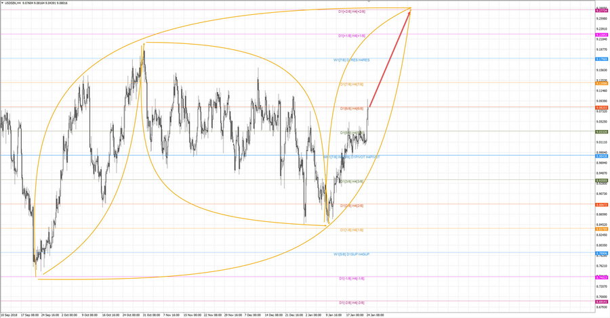
Task: Click the 31 Oct 08:00 date label
Action: [151, 315]
